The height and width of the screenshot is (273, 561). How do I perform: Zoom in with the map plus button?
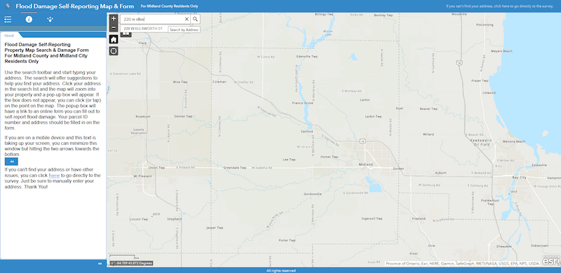pyautogui.click(x=114, y=19)
